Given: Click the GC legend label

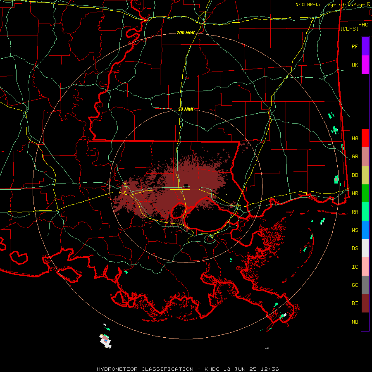Looking at the screenshot, I should coord(355,285).
